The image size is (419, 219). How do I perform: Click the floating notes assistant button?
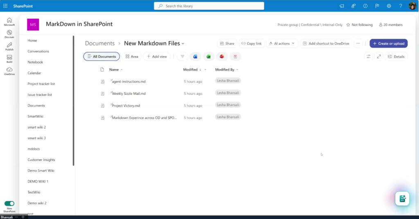click(x=402, y=199)
